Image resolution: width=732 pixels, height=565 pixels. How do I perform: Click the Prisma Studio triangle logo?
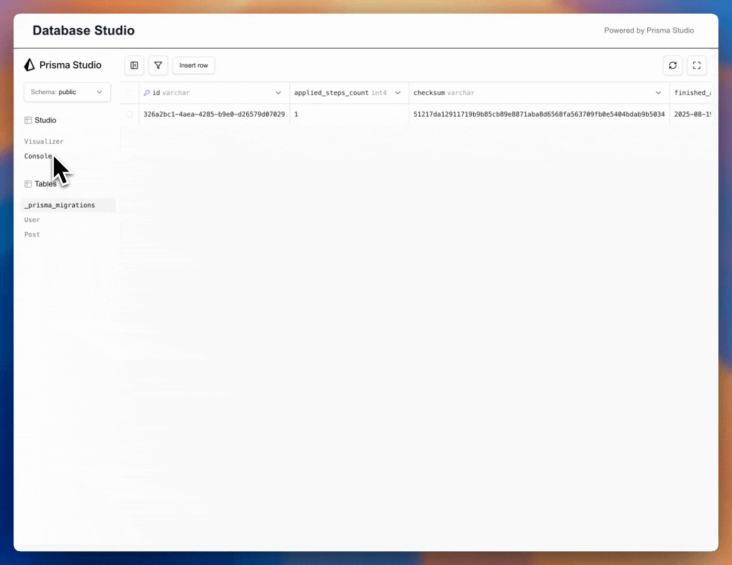click(28, 64)
